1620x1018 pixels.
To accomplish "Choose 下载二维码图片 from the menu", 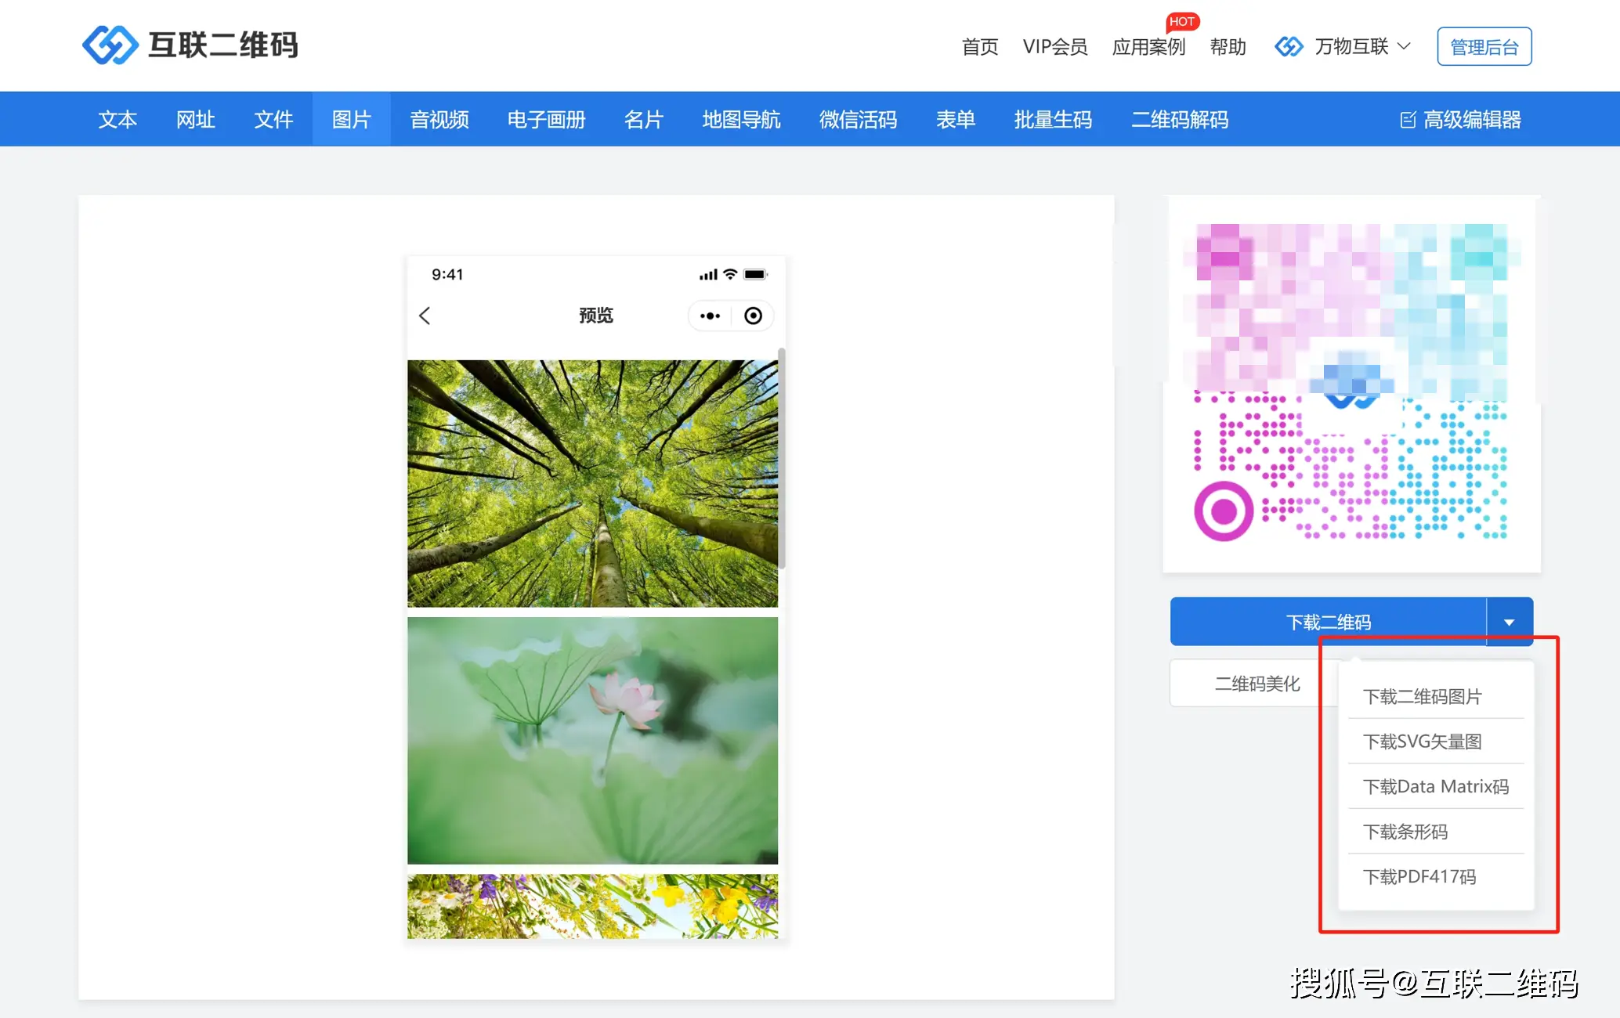I will [x=1436, y=696].
